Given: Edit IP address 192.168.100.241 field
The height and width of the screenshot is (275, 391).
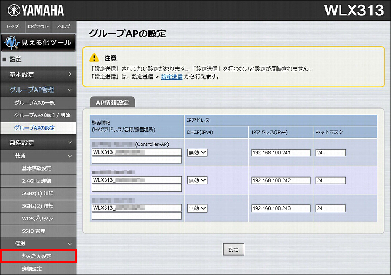Looking at the screenshot, I should pos(281,153).
